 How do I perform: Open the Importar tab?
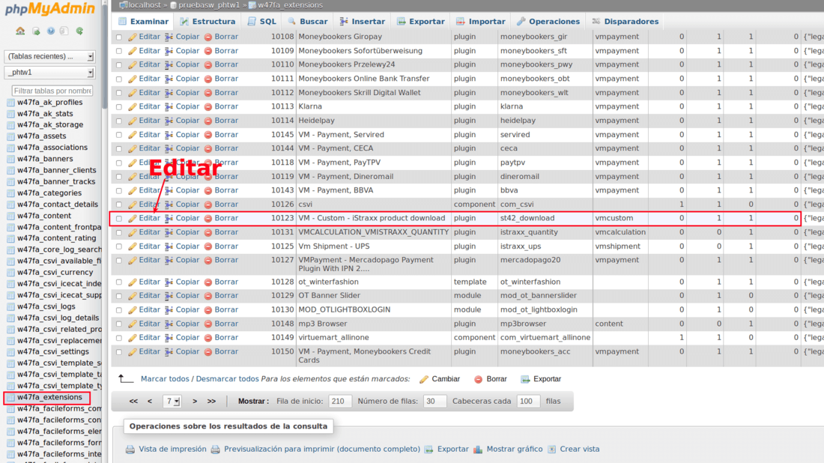[481, 22]
